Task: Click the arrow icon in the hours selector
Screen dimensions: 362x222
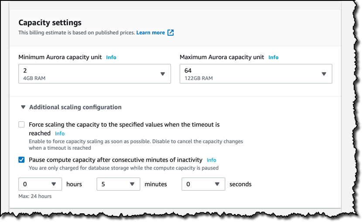Action: [x=54, y=184]
